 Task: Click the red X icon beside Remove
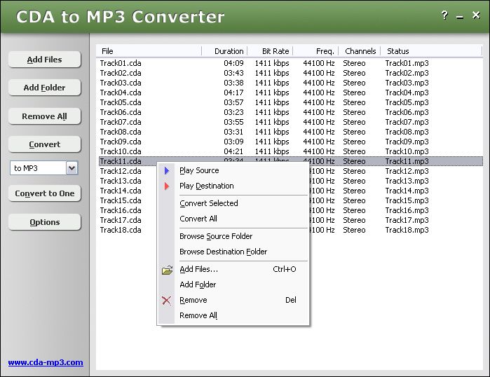(x=167, y=301)
